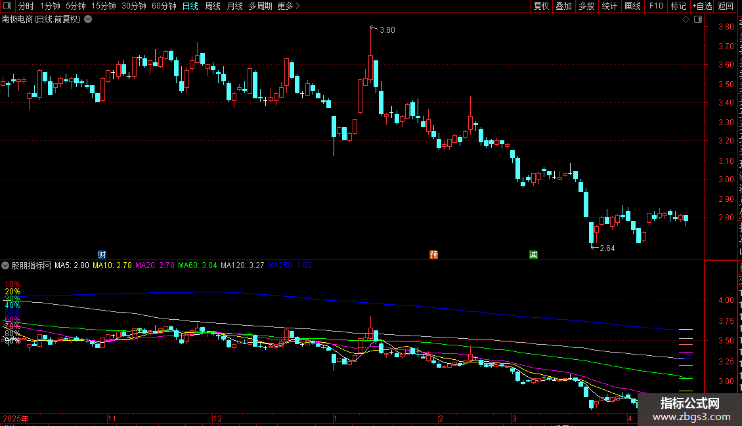The image size is (742, 426).
Task: Click the MA10: 2.78 indicator value
Action: (112, 265)
